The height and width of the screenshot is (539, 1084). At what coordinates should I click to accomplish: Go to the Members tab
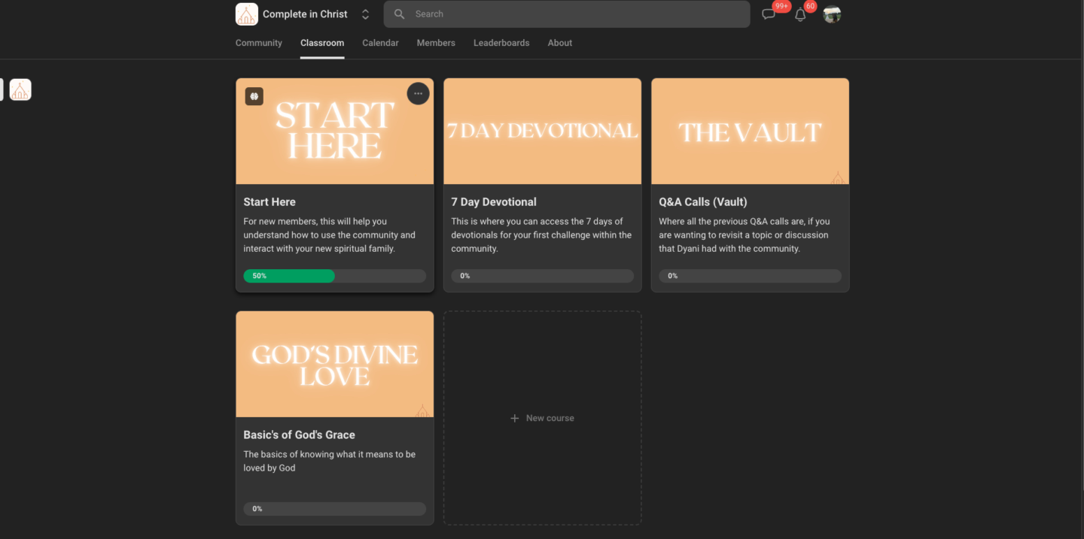436,43
